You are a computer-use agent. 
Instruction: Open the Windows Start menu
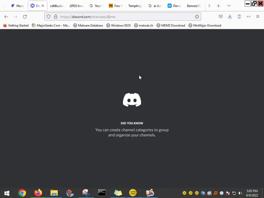[x=7, y=193]
